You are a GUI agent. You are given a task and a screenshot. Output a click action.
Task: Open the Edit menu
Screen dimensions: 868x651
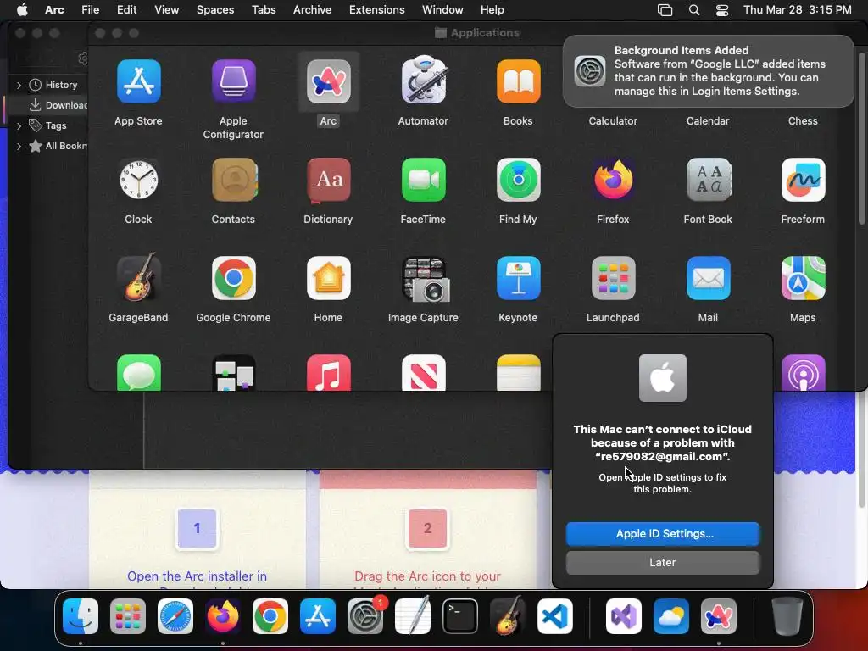pos(127,9)
